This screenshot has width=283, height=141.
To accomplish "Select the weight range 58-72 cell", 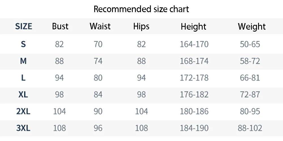I will point(250,61).
